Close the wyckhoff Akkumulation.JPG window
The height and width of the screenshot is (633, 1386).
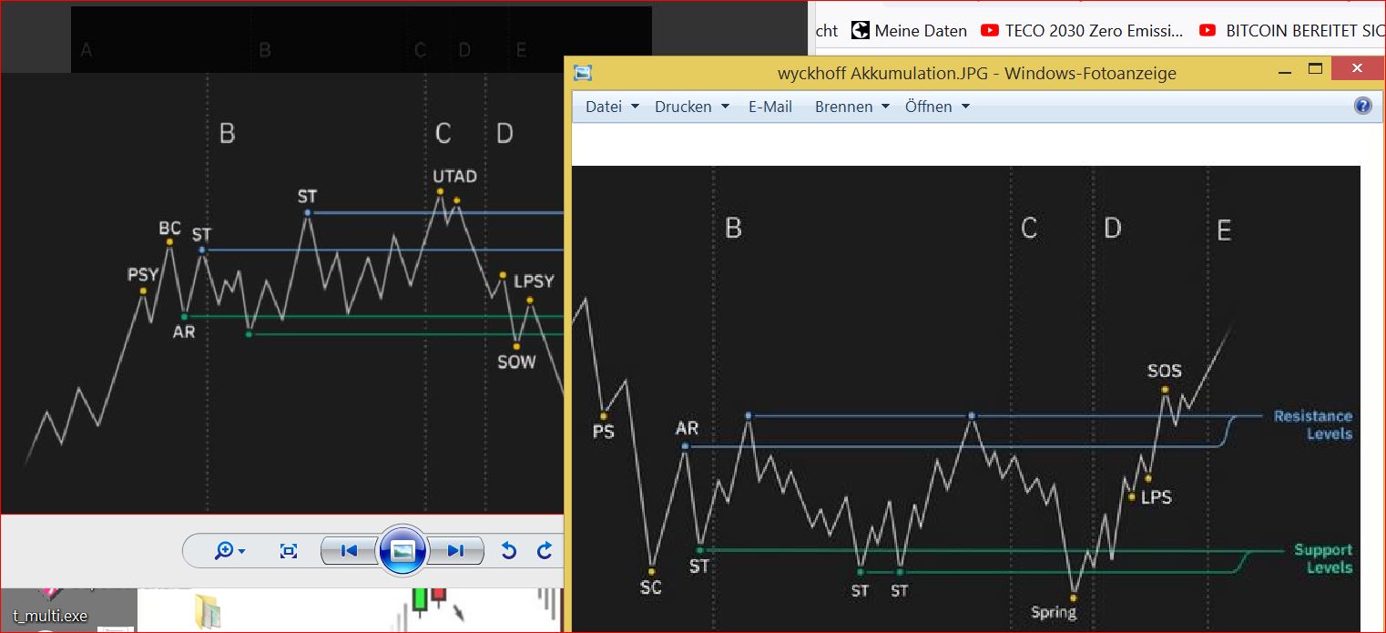[1357, 69]
